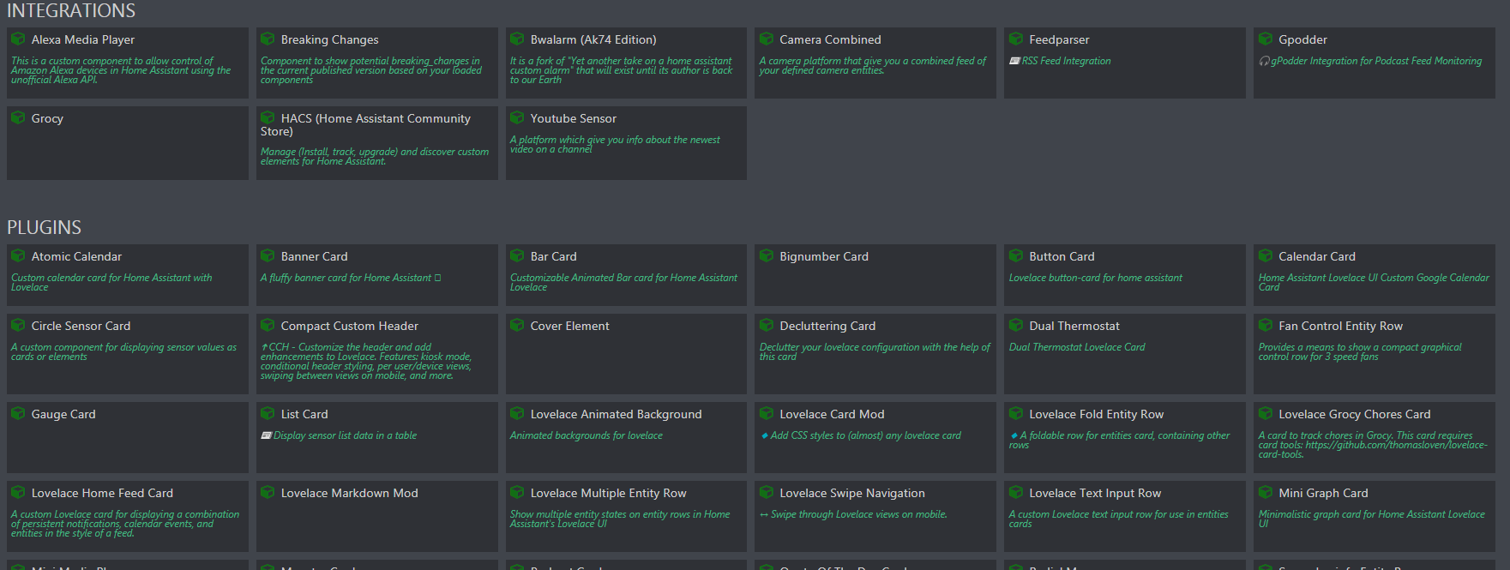Click the cube icon beside Dual Thermostat
The width and height of the screenshot is (1510, 570).
coord(1016,325)
